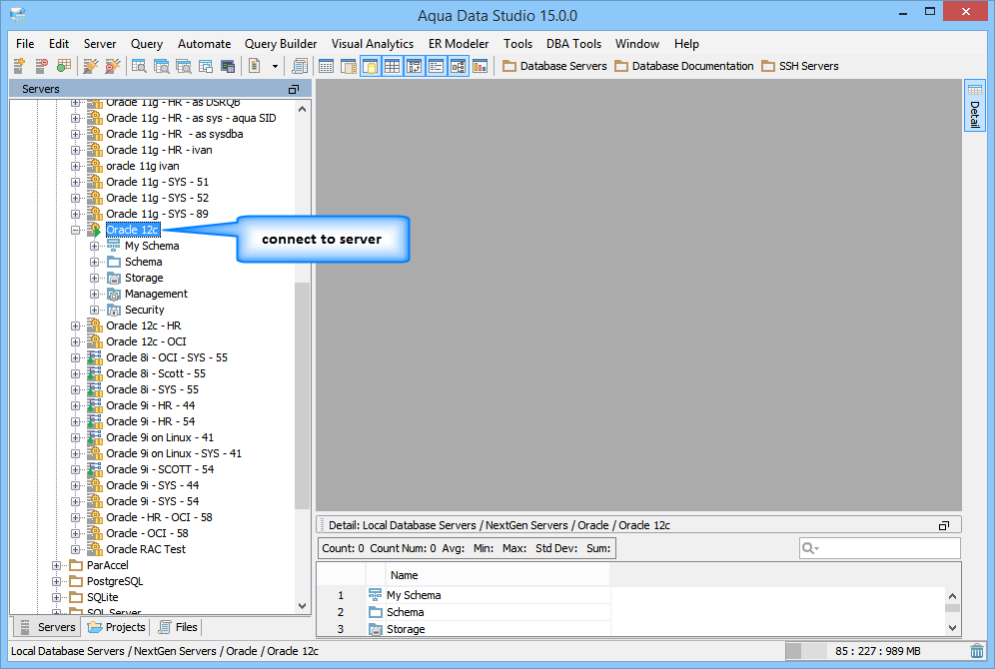Open the vertical Detail side tab
The image size is (995, 669).
click(x=975, y=105)
